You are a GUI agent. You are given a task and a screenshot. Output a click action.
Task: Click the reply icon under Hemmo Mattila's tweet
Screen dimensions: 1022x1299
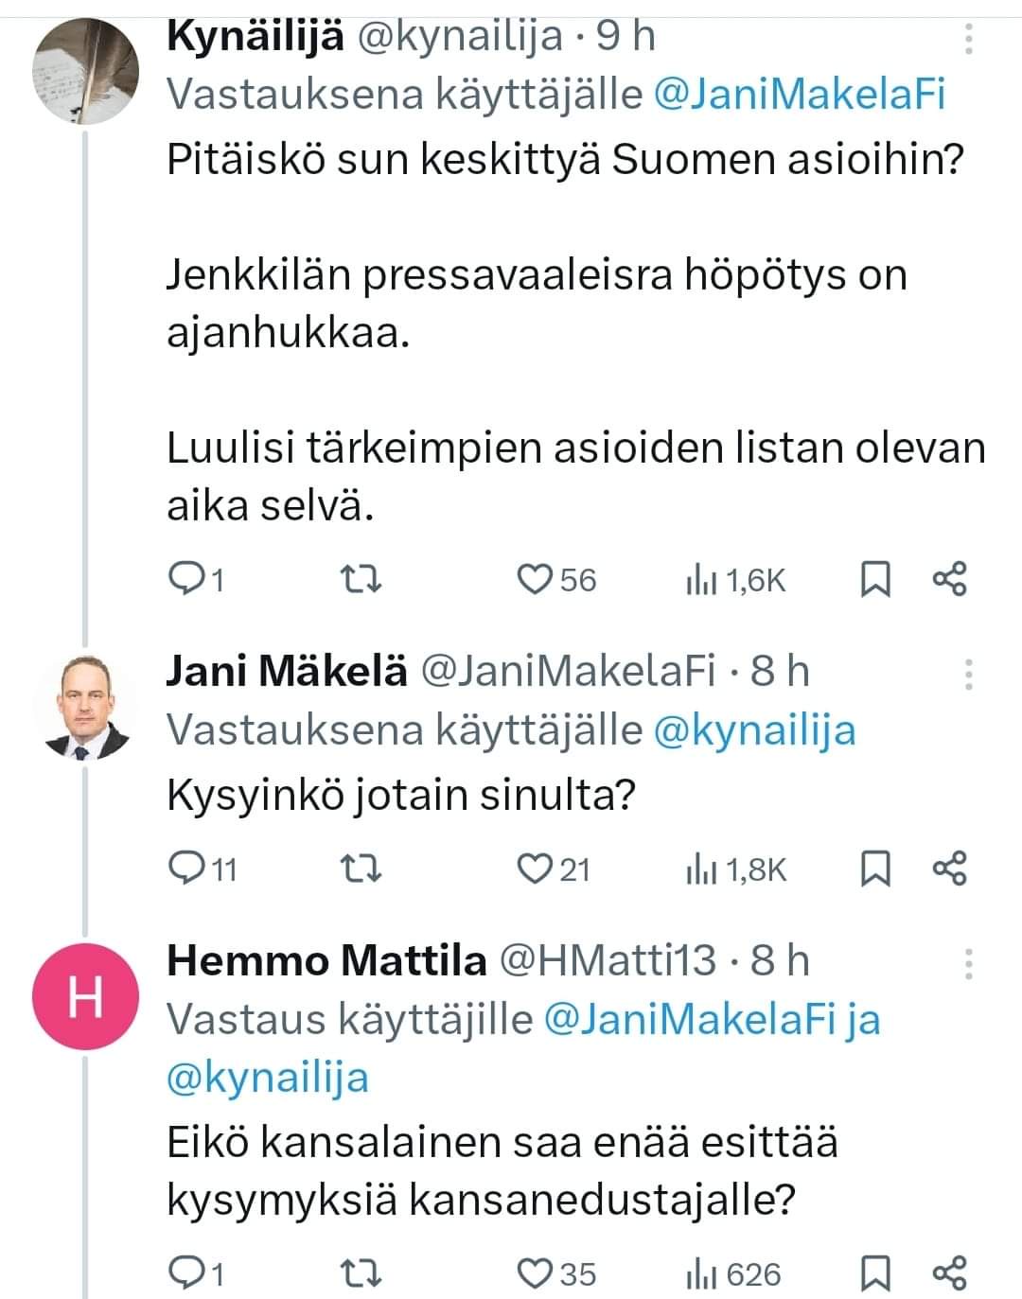tap(189, 1273)
